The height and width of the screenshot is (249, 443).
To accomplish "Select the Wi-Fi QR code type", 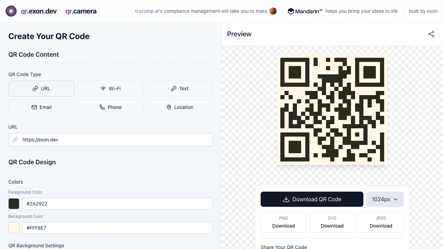I will pyautogui.click(x=110, y=89).
